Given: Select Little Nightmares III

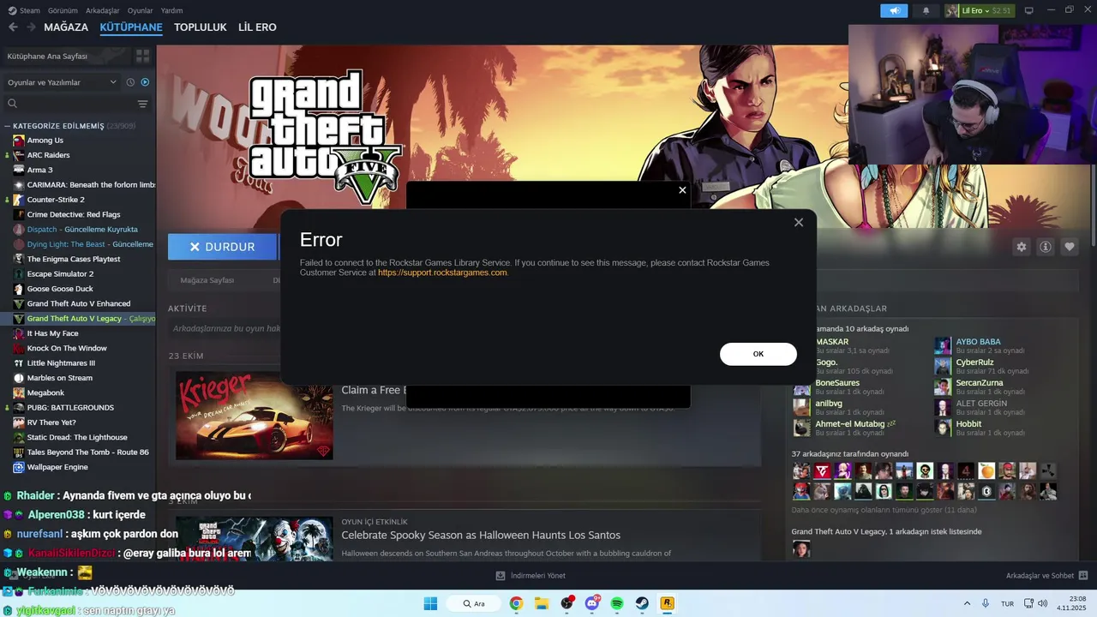Looking at the screenshot, I should coord(61,363).
